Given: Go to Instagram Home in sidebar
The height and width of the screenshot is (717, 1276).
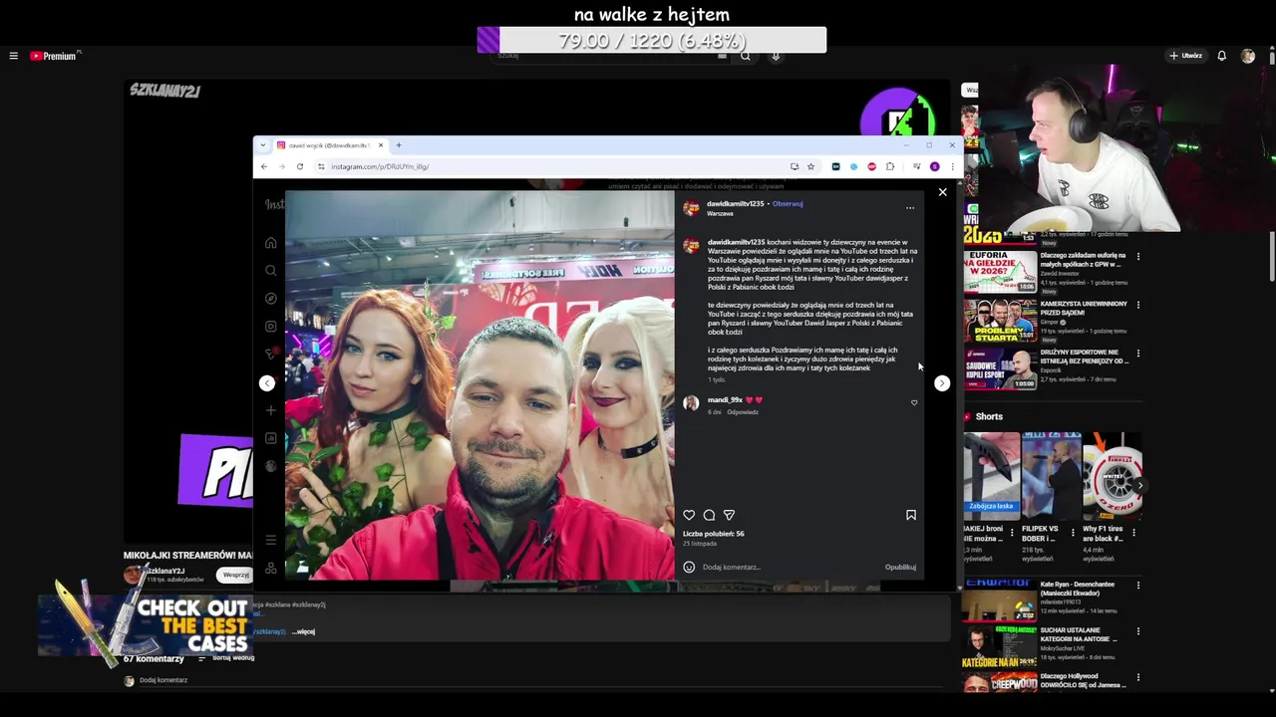Looking at the screenshot, I should point(270,243).
